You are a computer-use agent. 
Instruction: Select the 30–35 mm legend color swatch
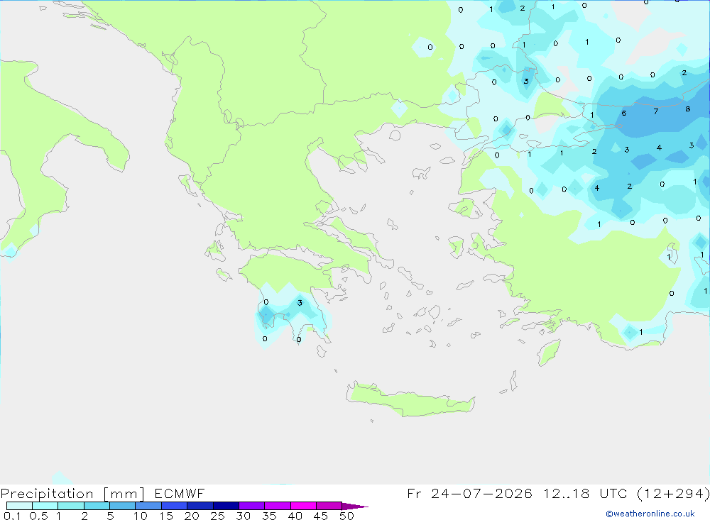tap(252, 506)
